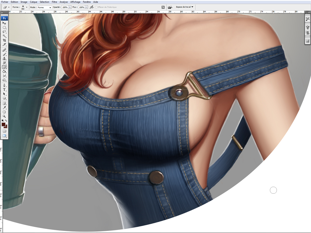Reset default foreground and background colors
This screenshot has width=311, height=233.
click(3, 121)
